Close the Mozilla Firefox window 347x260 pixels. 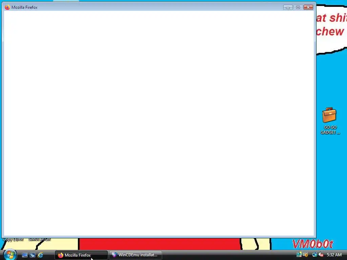308,7
